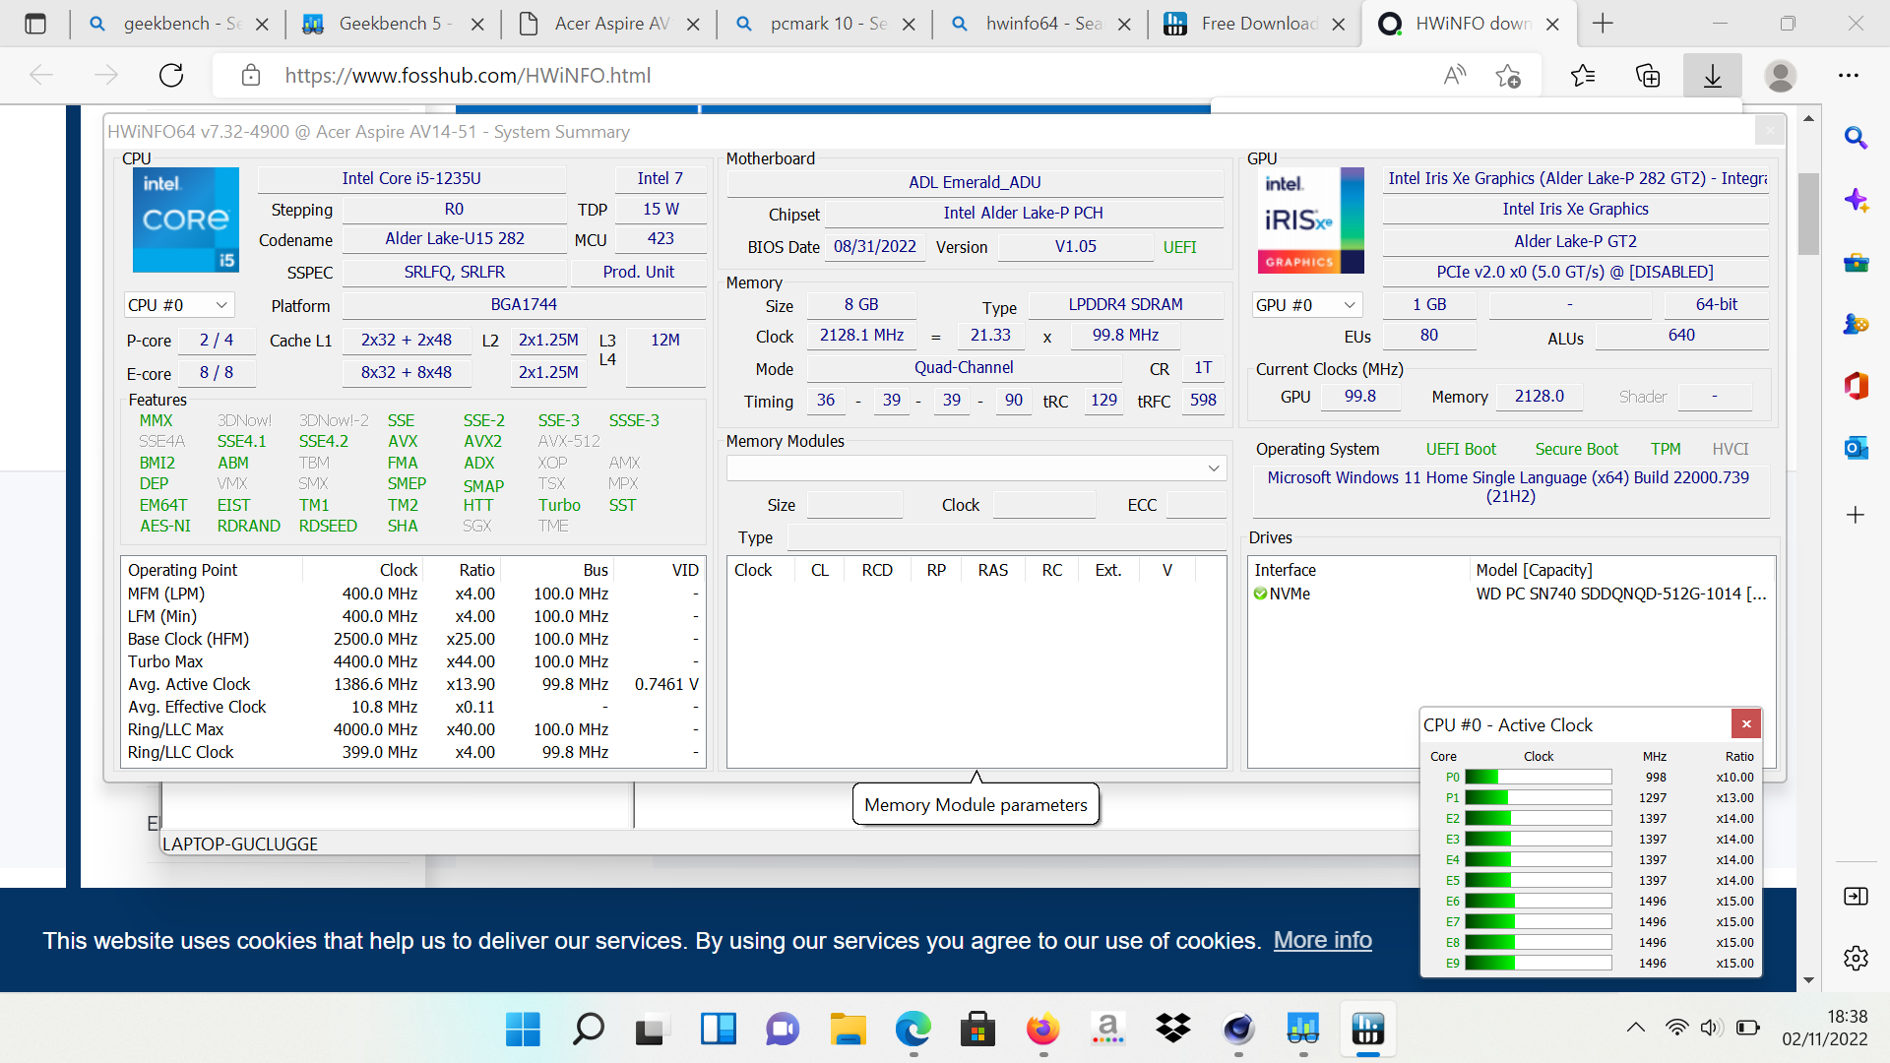Viewport: 1890px width, 1063px height.
Task: Open the Favorites star list icon
Action: pyautogui.click(x=1583, y=75)
